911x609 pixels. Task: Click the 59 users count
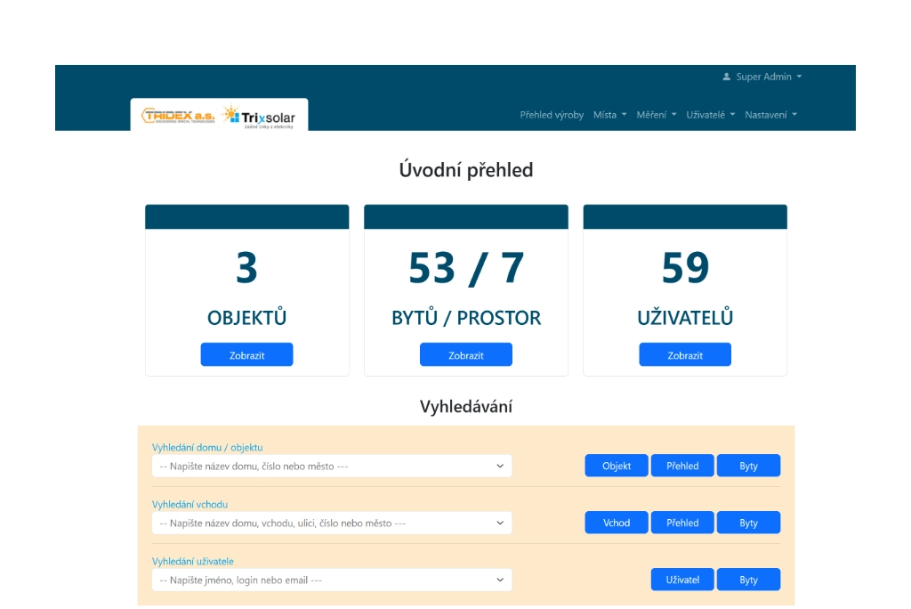click(686, 268)
